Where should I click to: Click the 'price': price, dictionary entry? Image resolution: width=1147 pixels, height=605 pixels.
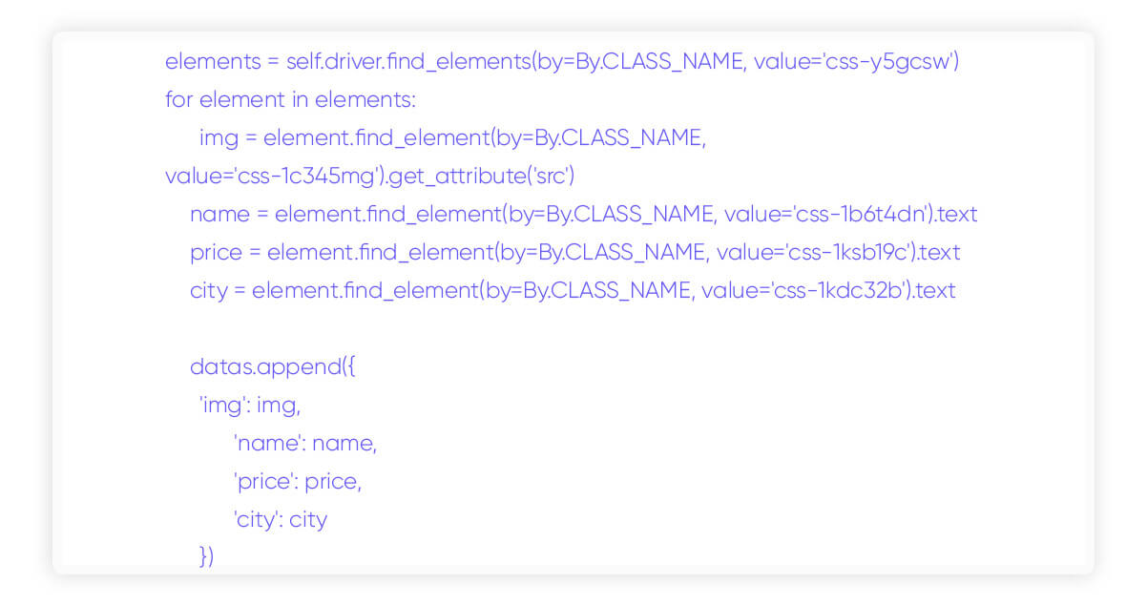(x=298, y=482)
